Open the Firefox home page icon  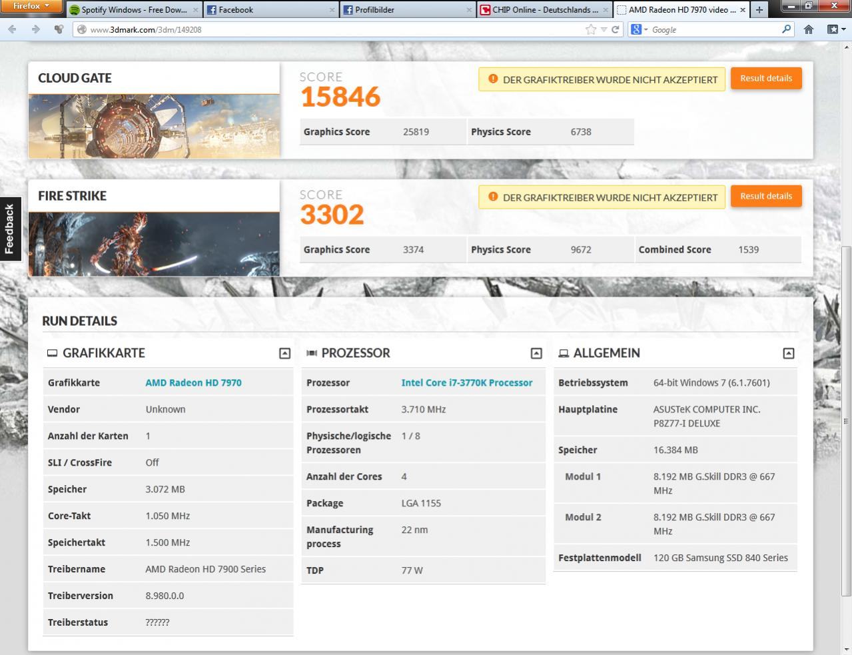coord(809,29)
